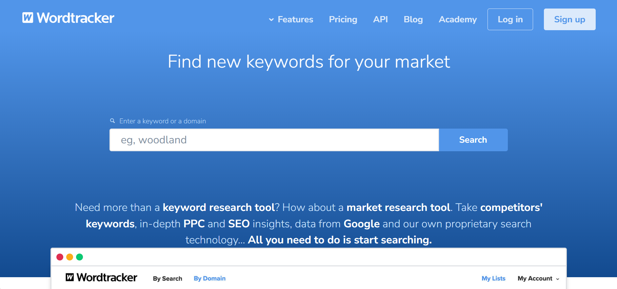Click the blue Search button
The height and width of the screenshot is (289, 617).
point(473,140)
